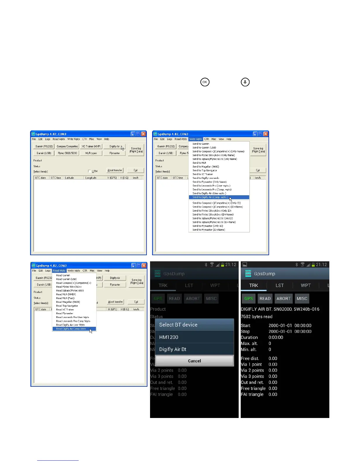The image size is (358, 463).
Task: Choose Read MLR (NMEA) menu entry
Action: pyautogui.click(x=74, y=294)
